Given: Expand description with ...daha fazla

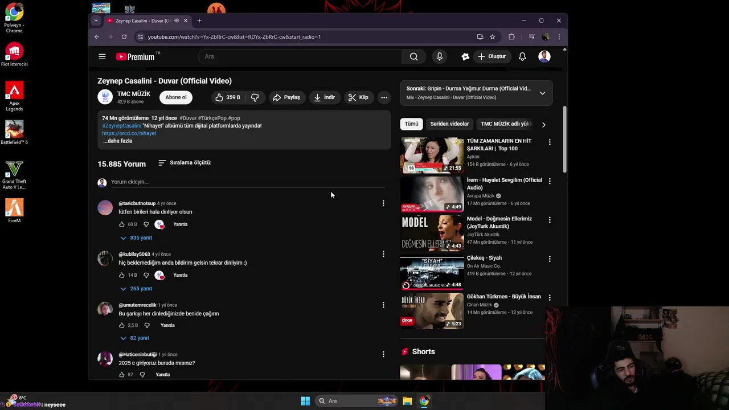Looking at the screenshot, I should pyautogui.click(x=117, y=141).
